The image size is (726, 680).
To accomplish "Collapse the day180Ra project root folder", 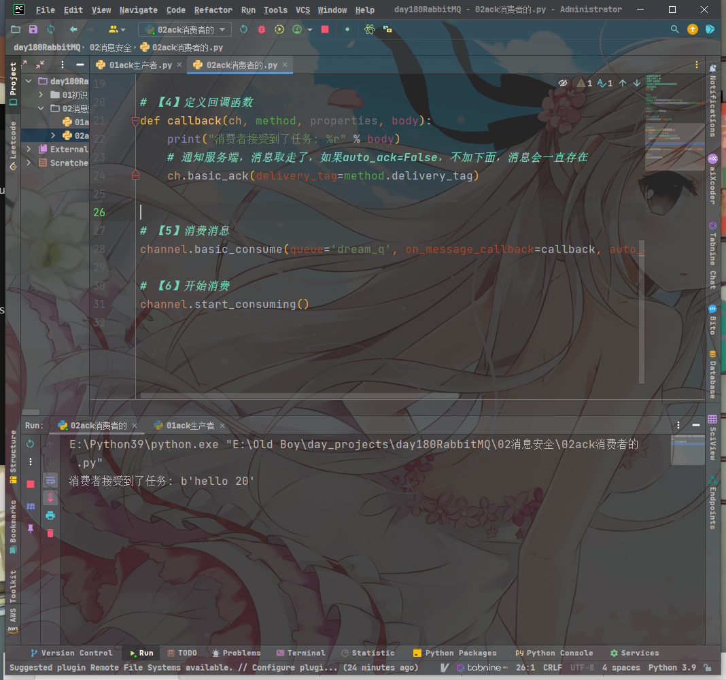I will coord(29,81).
